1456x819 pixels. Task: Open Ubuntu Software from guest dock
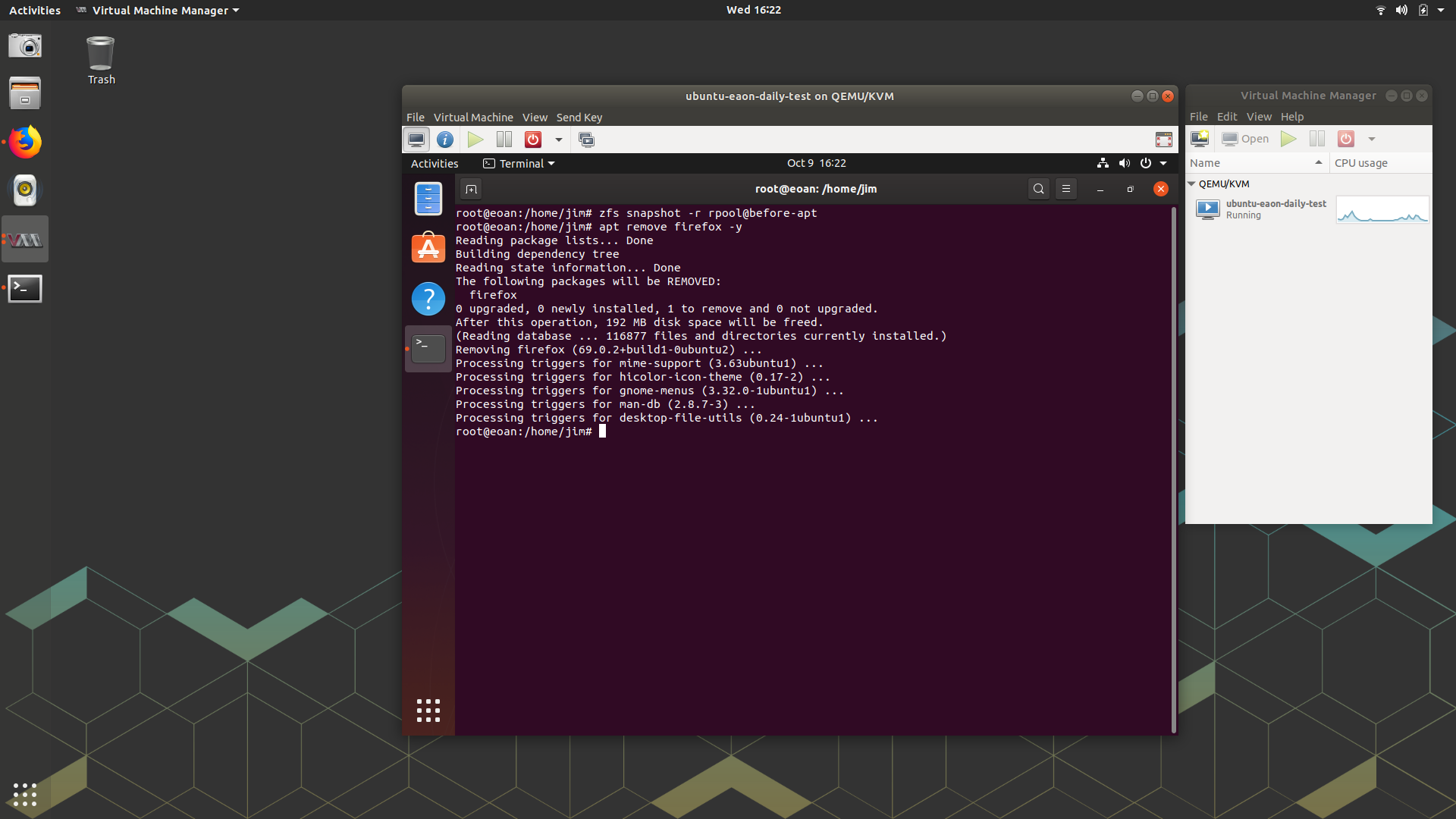coord(428,248)
